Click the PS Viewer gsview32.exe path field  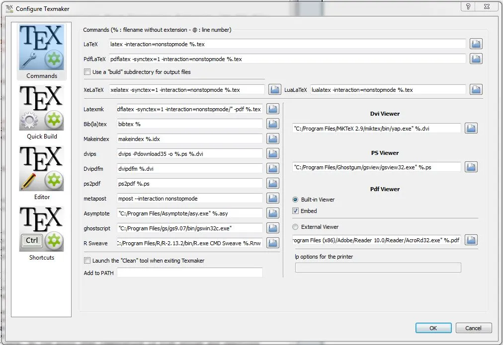[x=377, y=167]
